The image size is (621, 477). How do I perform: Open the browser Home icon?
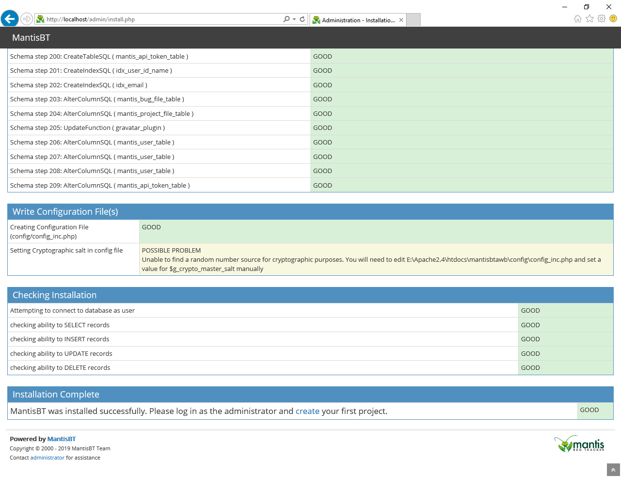point(577,18)
